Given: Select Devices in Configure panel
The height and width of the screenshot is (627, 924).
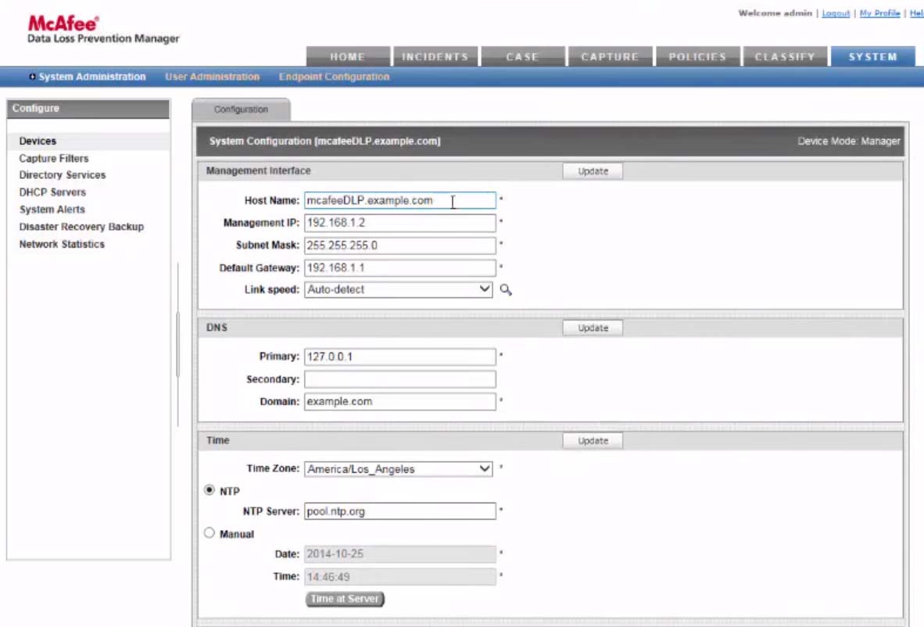Looking at the screenshot, I should point(38,141).
